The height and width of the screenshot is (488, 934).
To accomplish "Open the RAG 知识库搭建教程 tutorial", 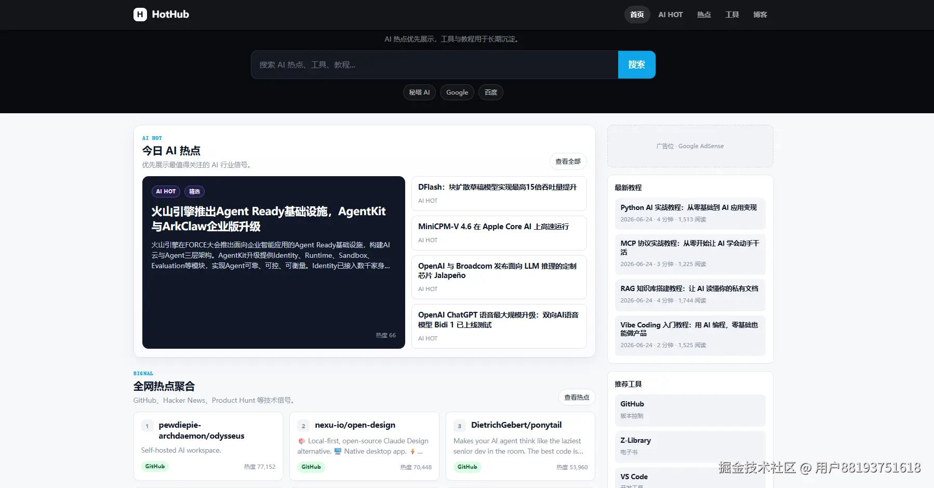I will coord(690,295).
